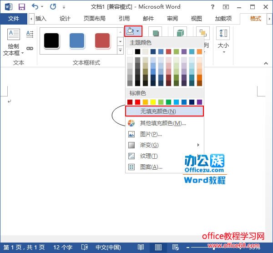Click 中文(中国) language indicator
The height and width of the screenshot is (253, 273).
pos(108,247)
